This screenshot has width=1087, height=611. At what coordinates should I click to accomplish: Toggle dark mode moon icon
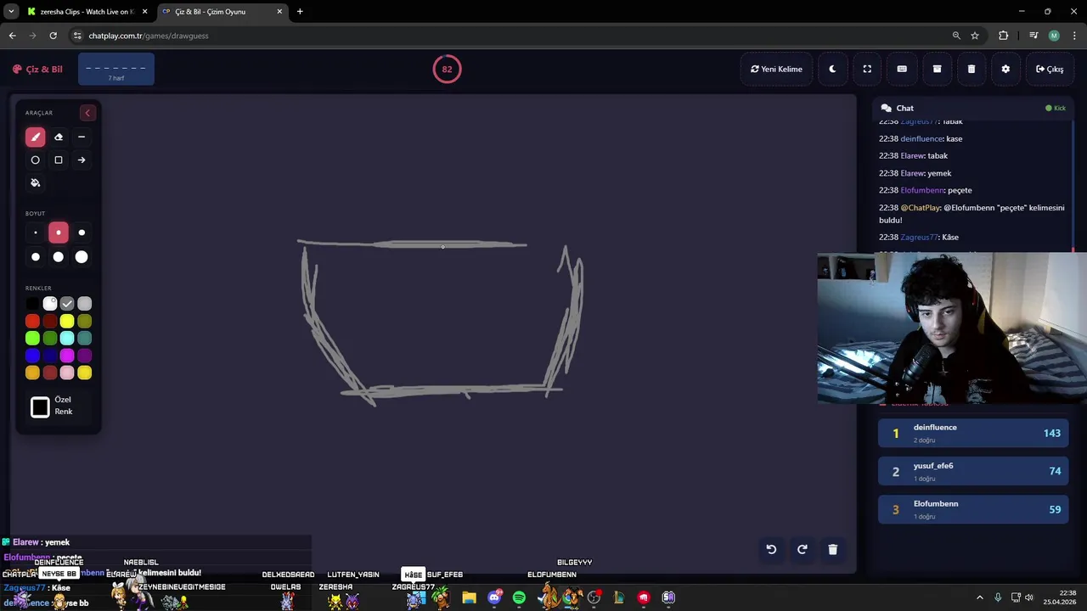coord(832,69)
